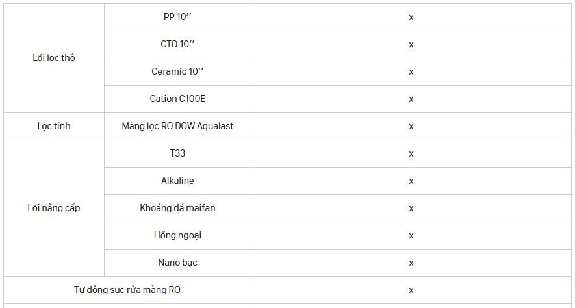Click Tự động sục rửa màng RO

127,290
